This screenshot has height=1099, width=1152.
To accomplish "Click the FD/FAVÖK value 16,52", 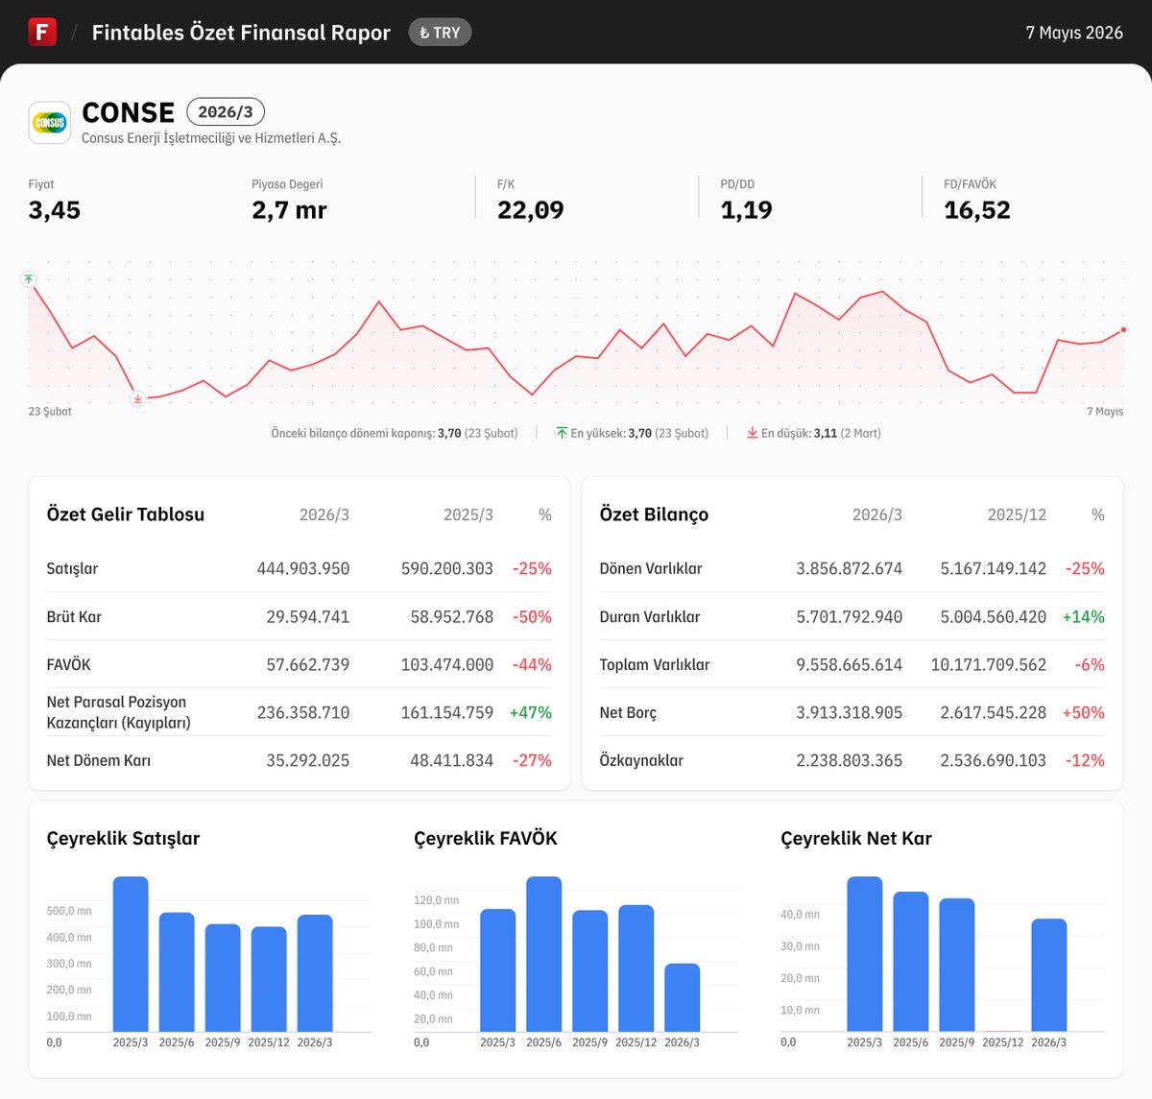I will coord(977,210).
